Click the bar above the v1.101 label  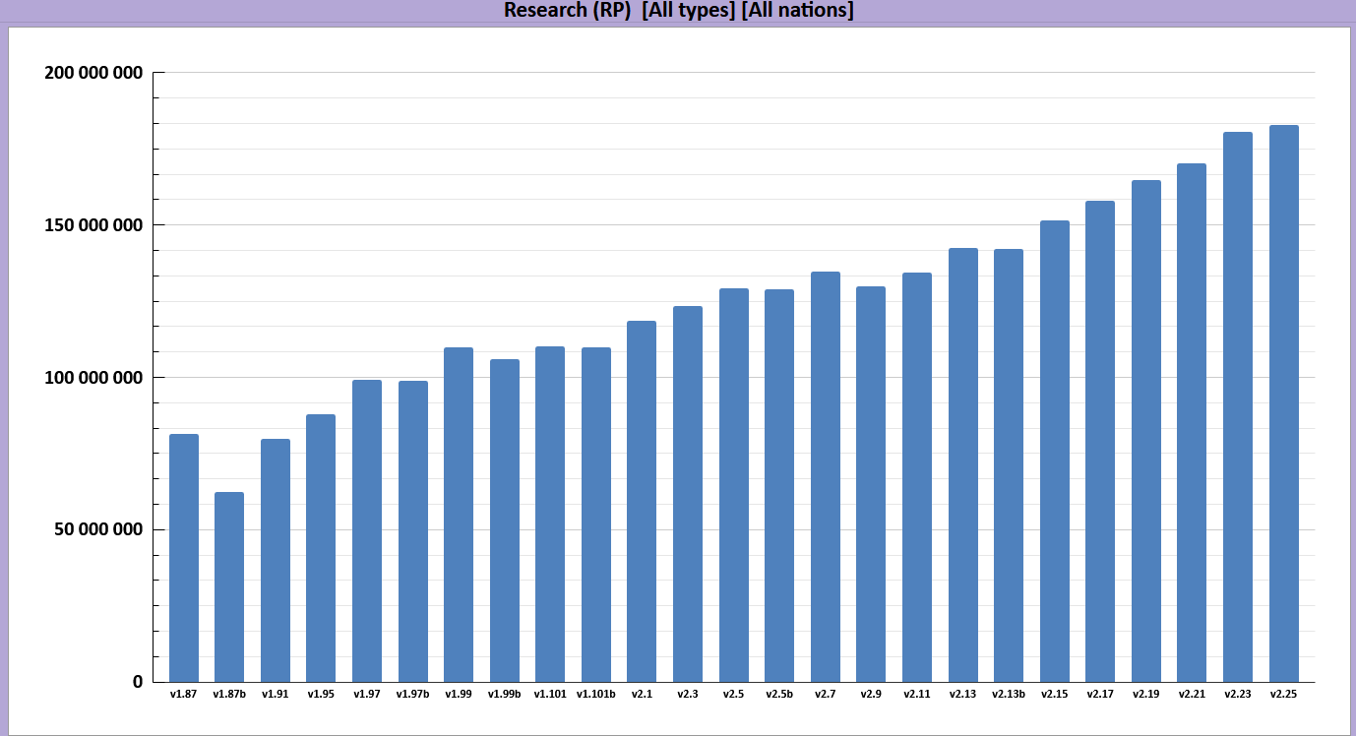point(550,514)
